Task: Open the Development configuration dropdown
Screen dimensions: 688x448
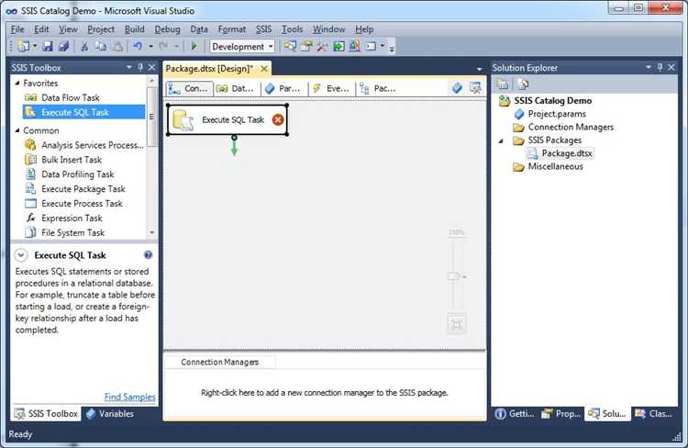Action: pos(271,46)
